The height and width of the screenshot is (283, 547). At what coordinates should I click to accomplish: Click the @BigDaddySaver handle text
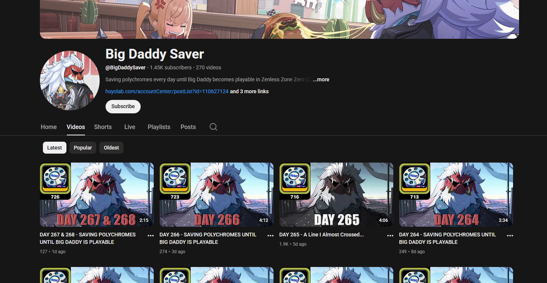click(125, 67)
